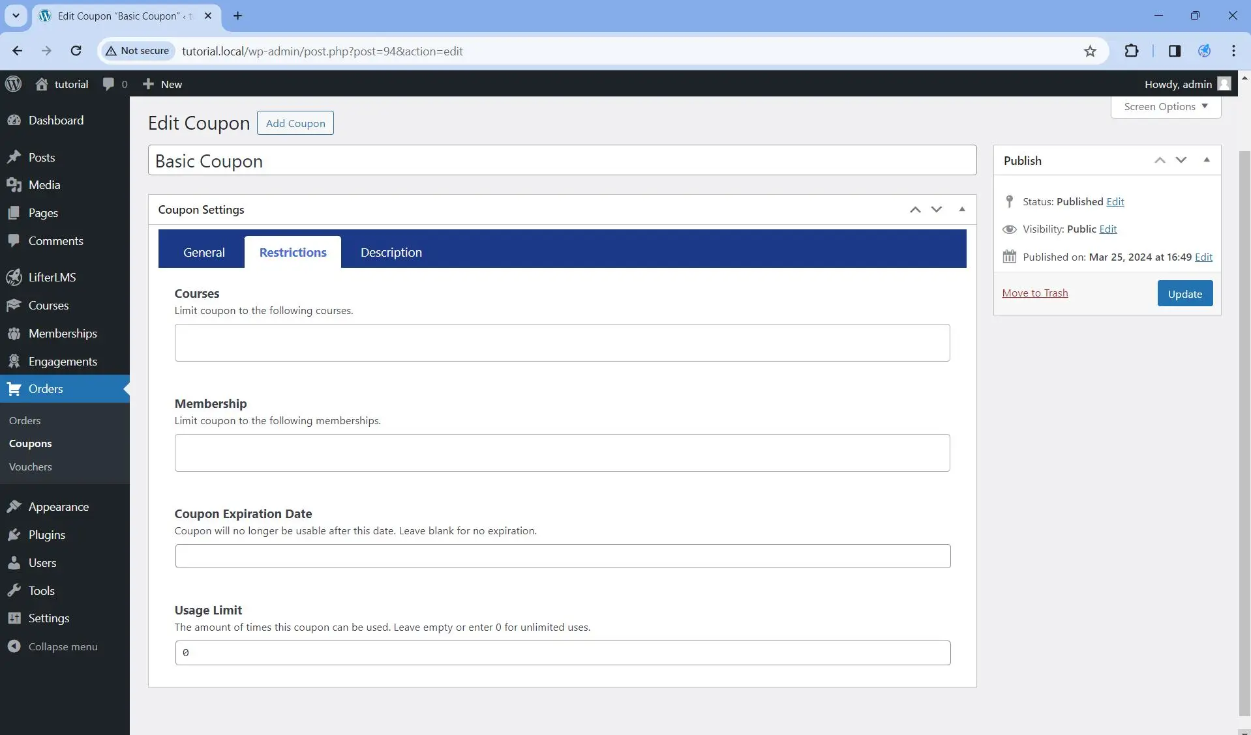This screenshot has height=735, width=1251.
Task: Click the browser address bar URL
Action: coord(322,51)
